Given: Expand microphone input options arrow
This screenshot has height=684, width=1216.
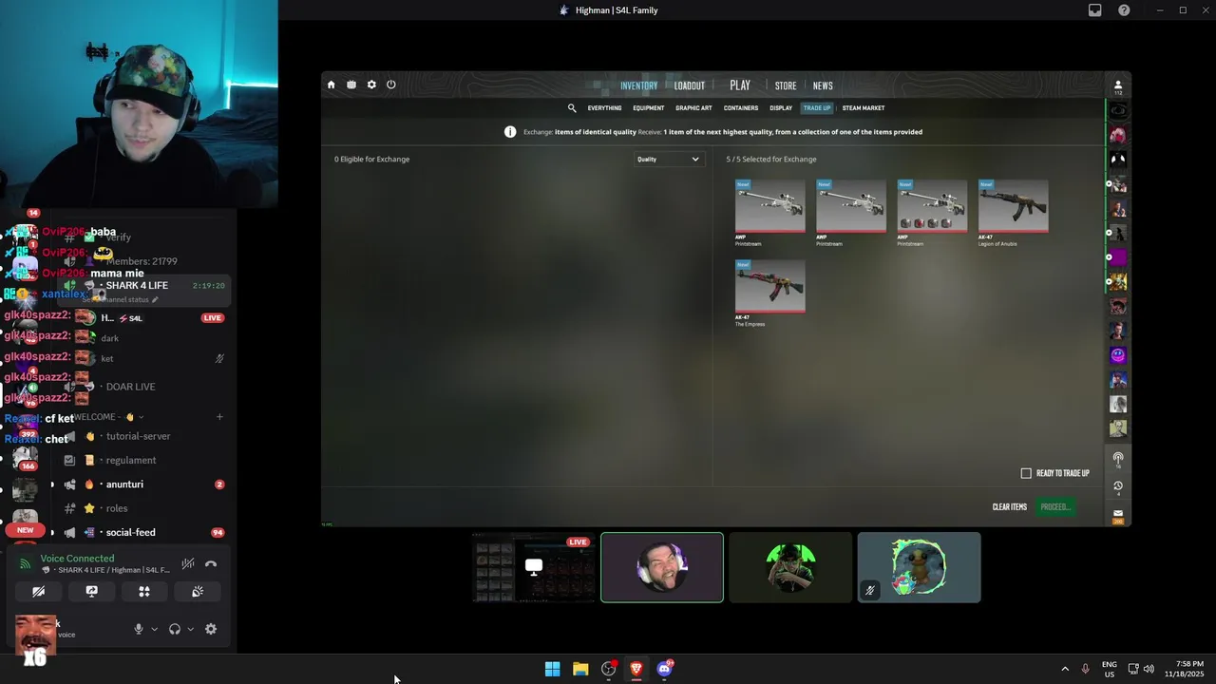Looking at the screenshot, I should (154, 629).
